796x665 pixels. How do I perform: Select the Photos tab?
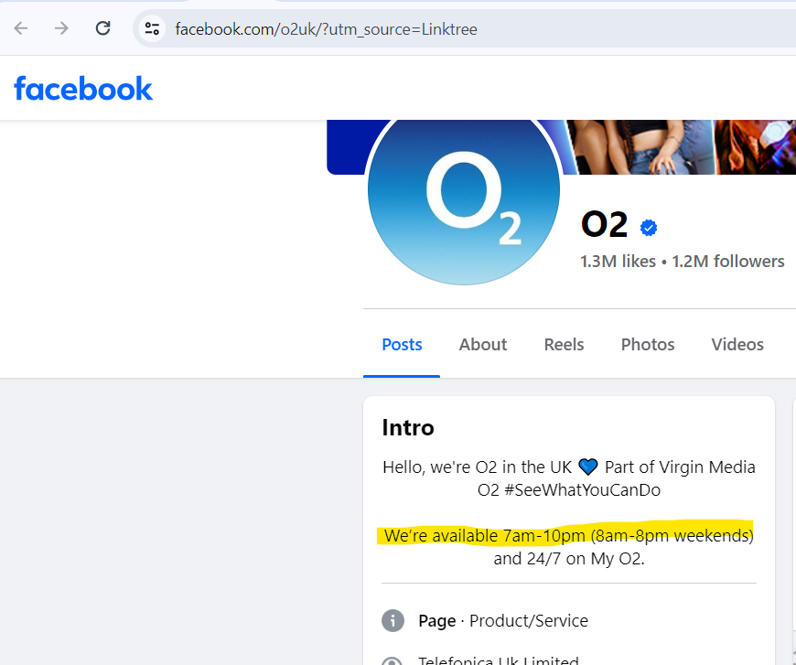point(647,344)
